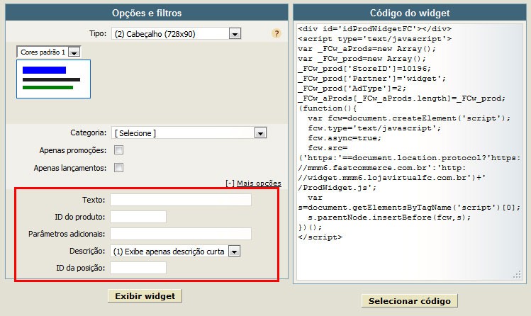
Task: Click the <div id='idProdWidgetFC'> code line
Action: [374, 29]
